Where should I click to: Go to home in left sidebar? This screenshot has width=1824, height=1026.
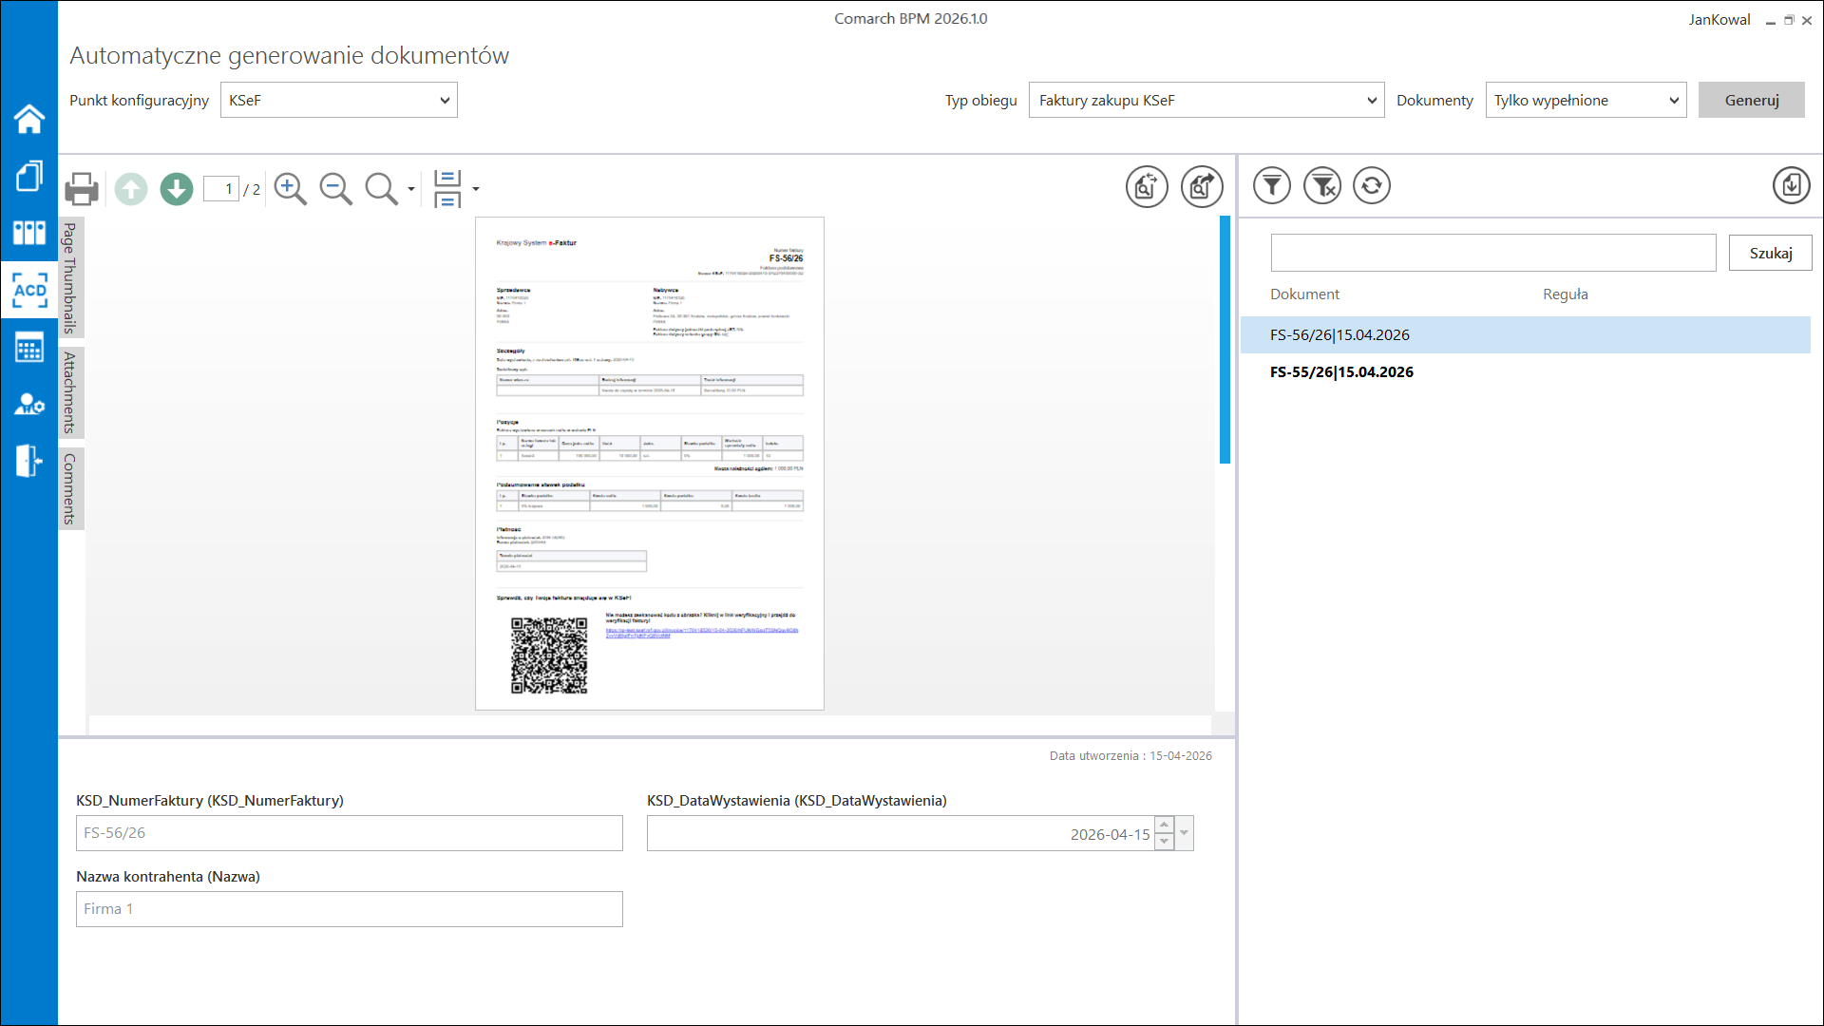click(x=29, y=119)
